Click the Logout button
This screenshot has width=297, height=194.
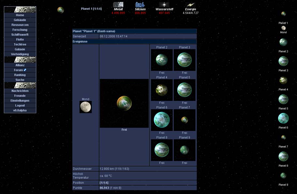pos(20,105)
